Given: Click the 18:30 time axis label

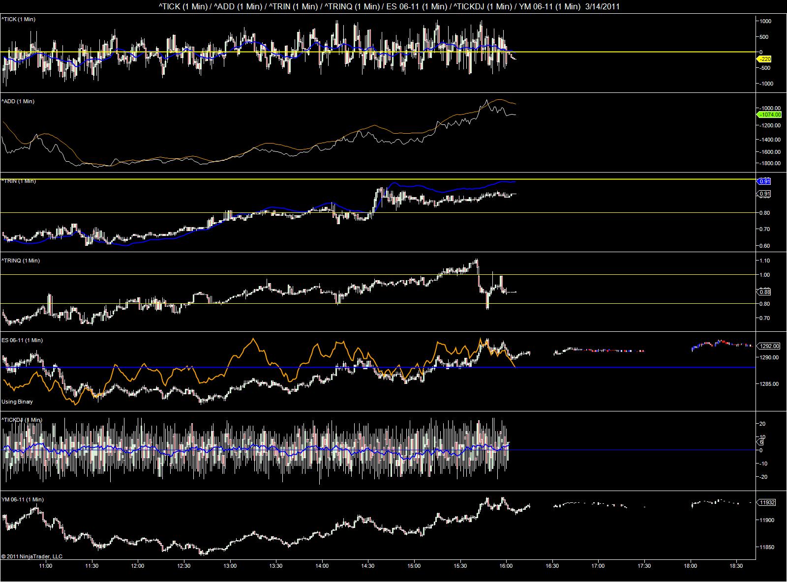Looking at the screenshot, I should pos(736,566).
